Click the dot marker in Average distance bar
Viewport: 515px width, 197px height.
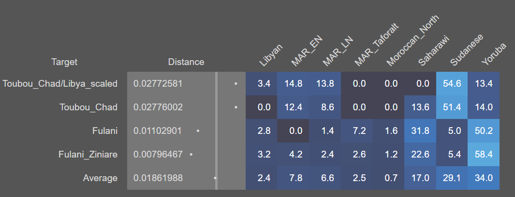[215, 178]
